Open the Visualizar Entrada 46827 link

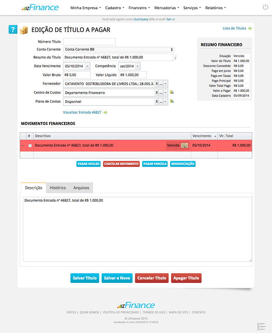click(82, 112)
